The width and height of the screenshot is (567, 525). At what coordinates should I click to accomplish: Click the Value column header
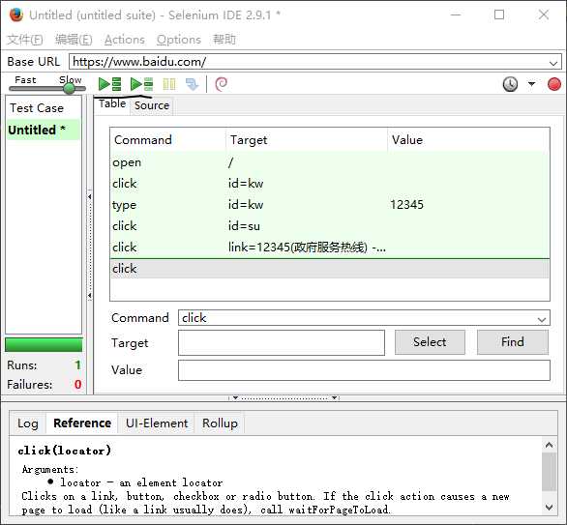(468, 140)
